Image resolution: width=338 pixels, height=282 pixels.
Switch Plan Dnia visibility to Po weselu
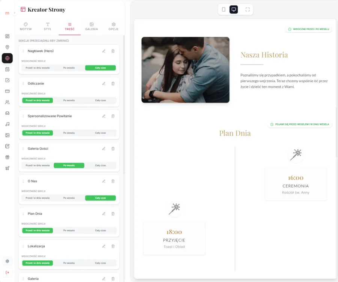click(68, 230)
